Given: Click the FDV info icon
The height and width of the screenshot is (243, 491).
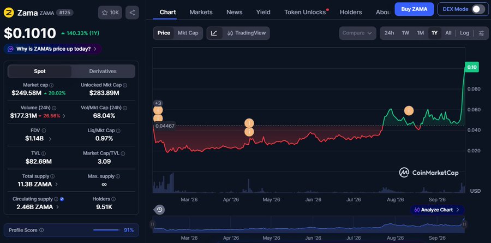Looking at the screenshot, I should point(44,131).
